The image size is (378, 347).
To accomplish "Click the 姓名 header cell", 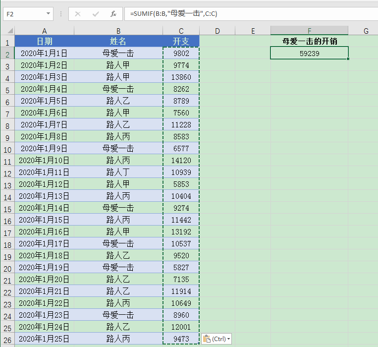I will coord(118,41).
